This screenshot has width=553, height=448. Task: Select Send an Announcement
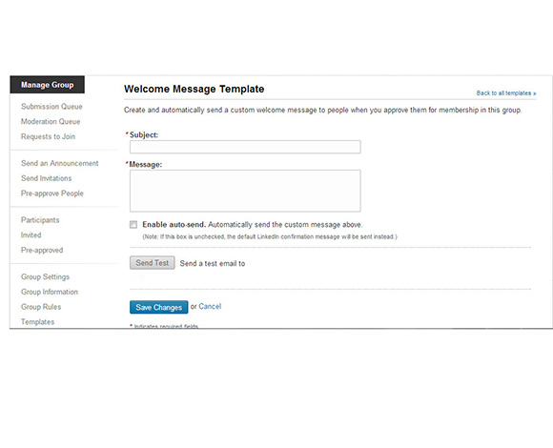[60, 163]
